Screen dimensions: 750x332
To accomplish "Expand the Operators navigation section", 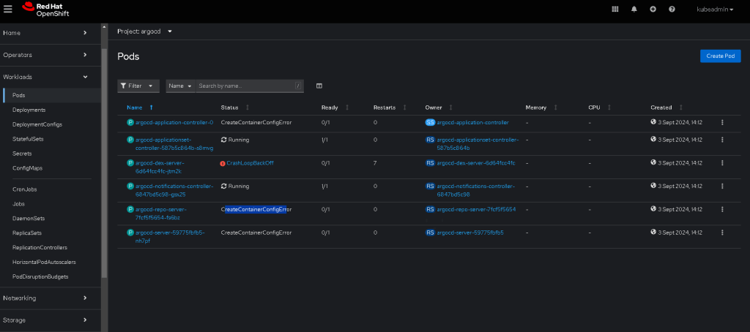I will pyautogui.click(x=51, y=55).
